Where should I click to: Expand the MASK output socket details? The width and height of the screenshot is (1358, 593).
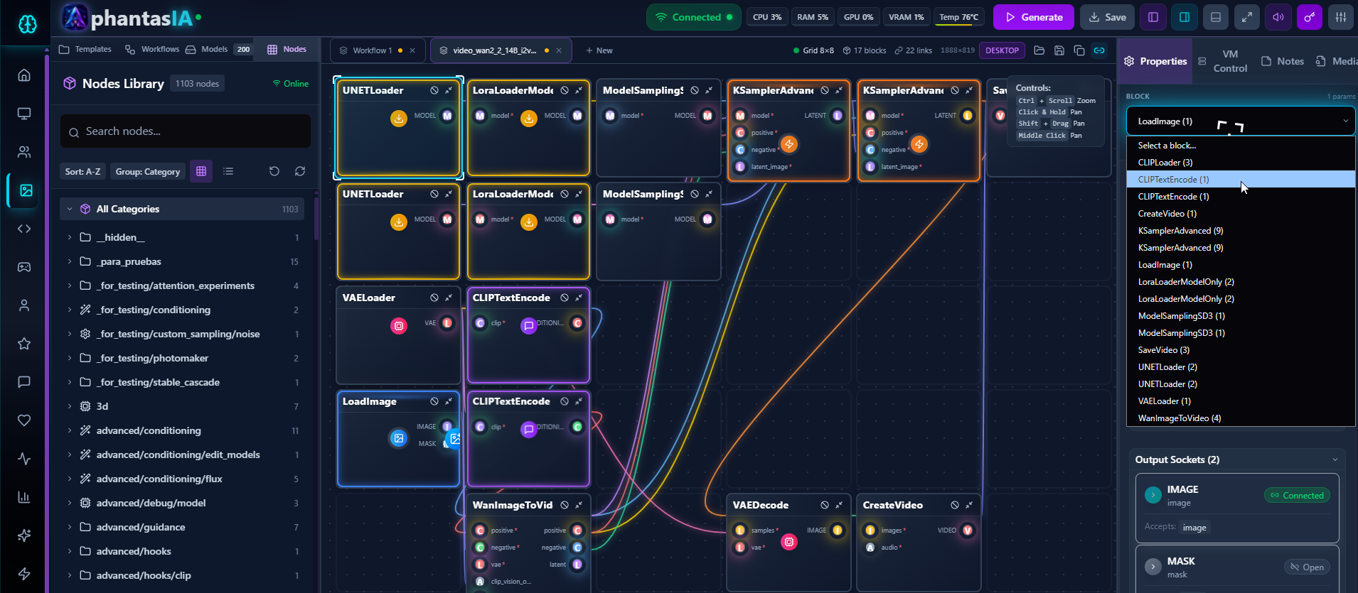(x=1153, y=567)
